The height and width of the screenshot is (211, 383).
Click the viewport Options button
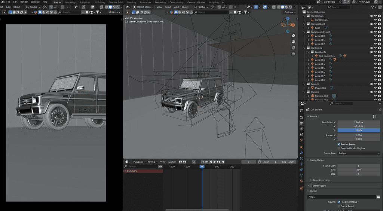289,12
